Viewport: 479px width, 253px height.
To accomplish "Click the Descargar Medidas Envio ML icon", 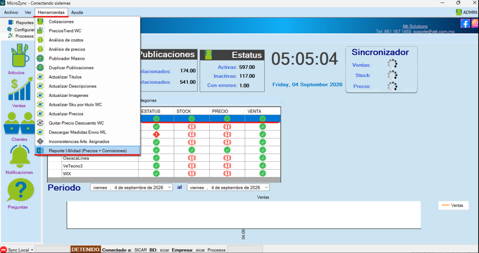I will tap(40, 132).
